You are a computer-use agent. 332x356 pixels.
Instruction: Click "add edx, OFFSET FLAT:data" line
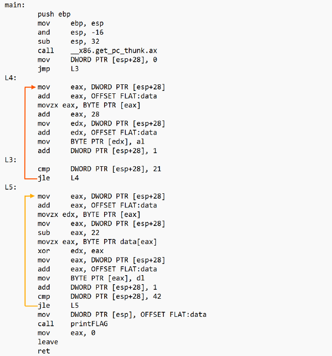pyautogui.click(x=97, y=133)
